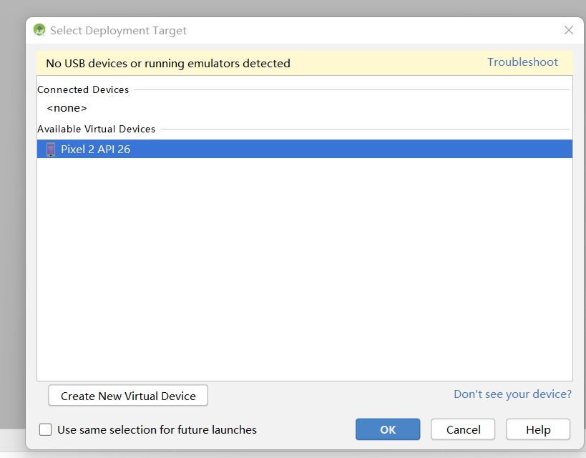Click the "No USB devices" warning message

[x=167, y=63]
